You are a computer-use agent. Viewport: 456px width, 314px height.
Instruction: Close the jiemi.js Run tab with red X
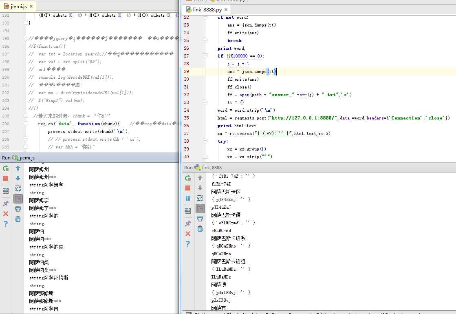point(6,214)
